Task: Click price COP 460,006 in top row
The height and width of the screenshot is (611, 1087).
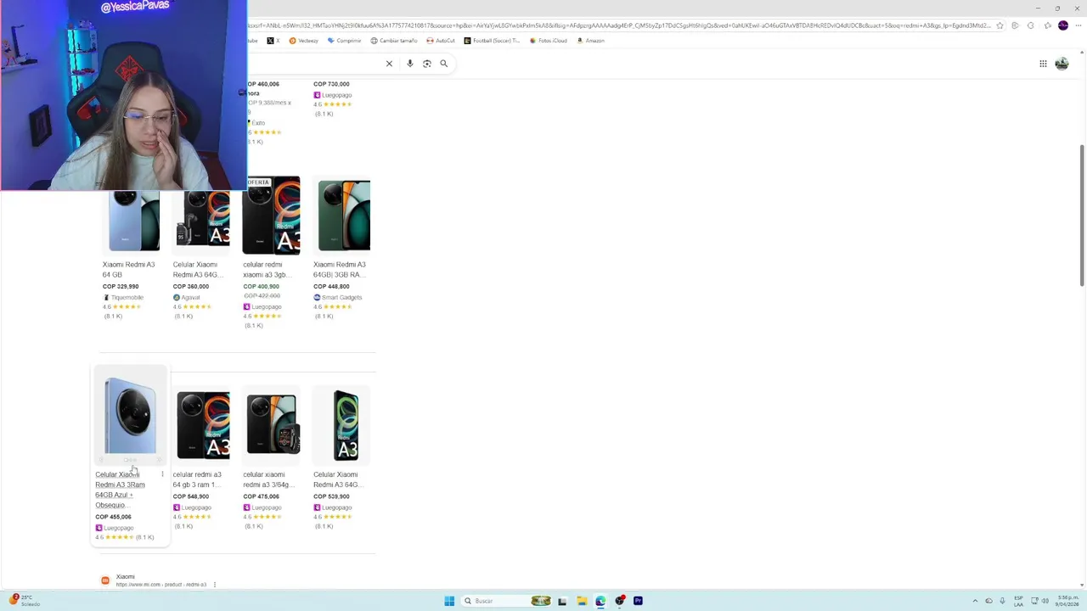Action: [x=262, y=84]
